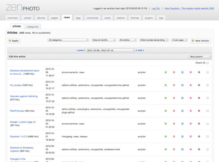This screenshot has height=162, width=219.
Task: Click light red circle icon in list_locales row
Action: [174, 85]
